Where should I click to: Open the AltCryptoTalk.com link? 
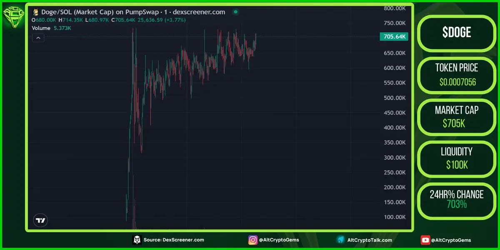pyautogui.click(x=370, y=240)
